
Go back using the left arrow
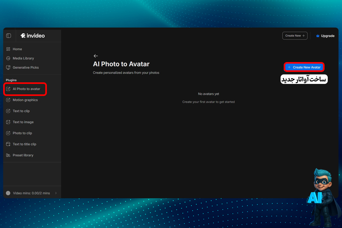(x=96, y=56)
